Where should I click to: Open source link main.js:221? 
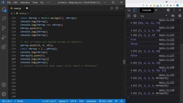(167, 39)
